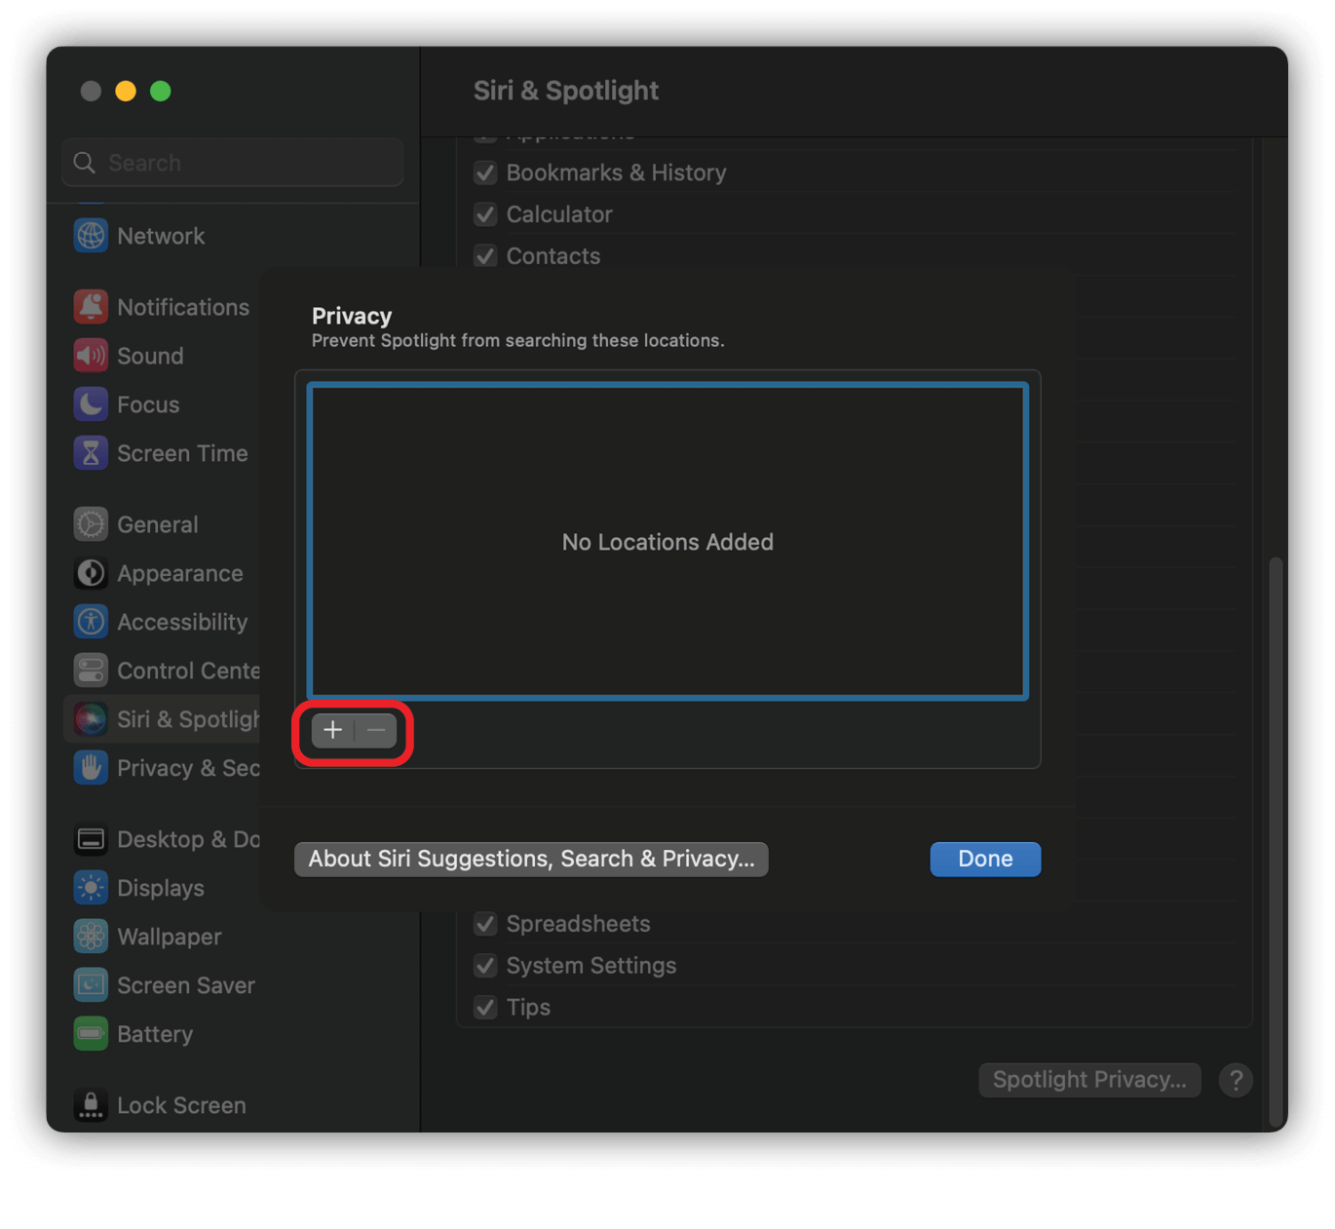Select the Sound label in sidebar

150,356
